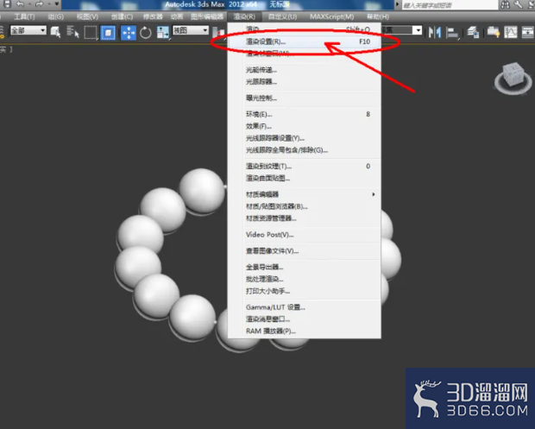This screenshot has height=429, width=535.
Task: Click the wrench tools icon in title bar
Action: click(x=519, y=4)
